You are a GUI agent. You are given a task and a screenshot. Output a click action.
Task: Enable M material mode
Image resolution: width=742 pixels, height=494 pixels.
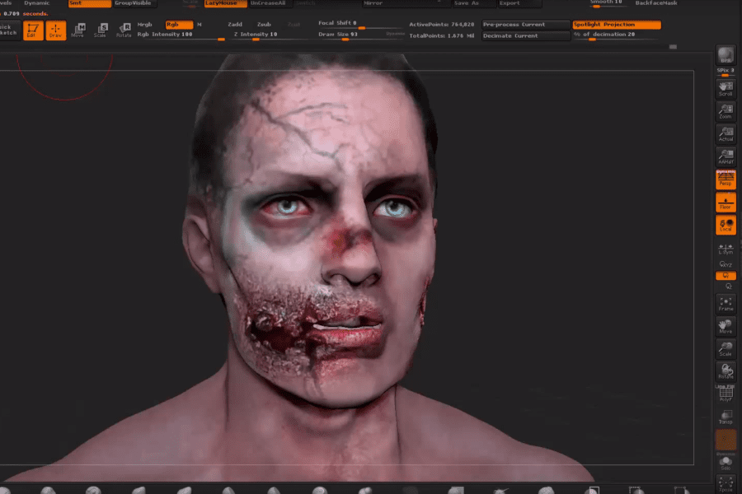200,25
